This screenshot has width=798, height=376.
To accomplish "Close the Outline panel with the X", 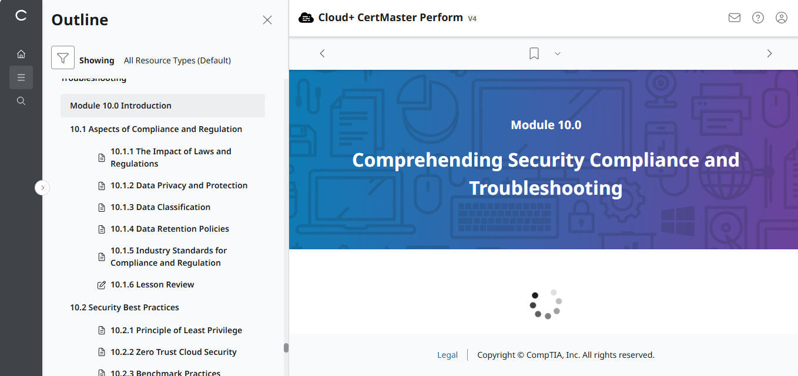I will [267, 19].
